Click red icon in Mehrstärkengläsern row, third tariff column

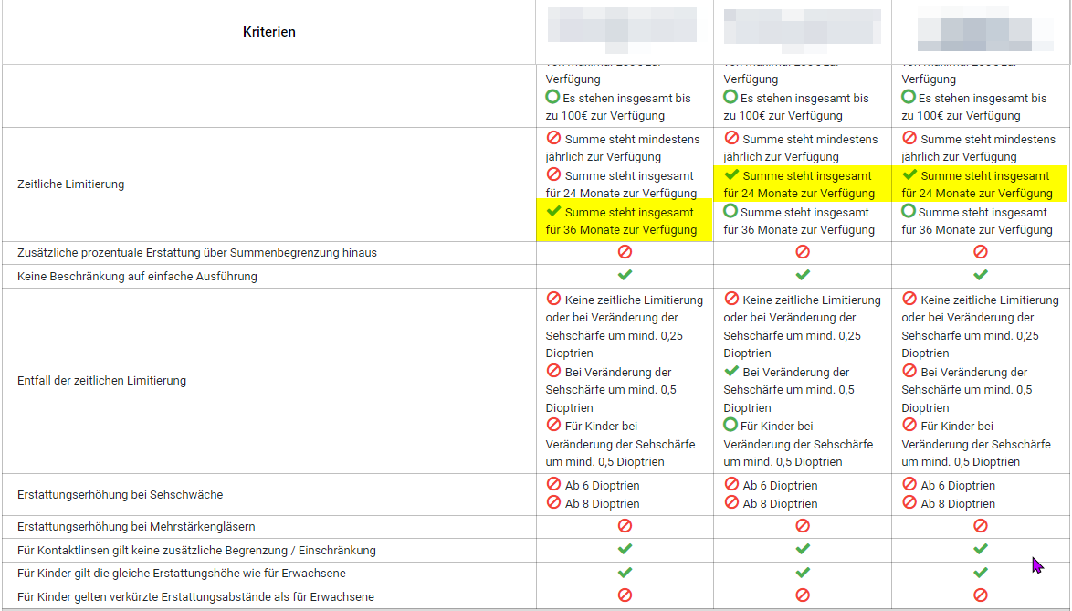click(x=981, y=526)
